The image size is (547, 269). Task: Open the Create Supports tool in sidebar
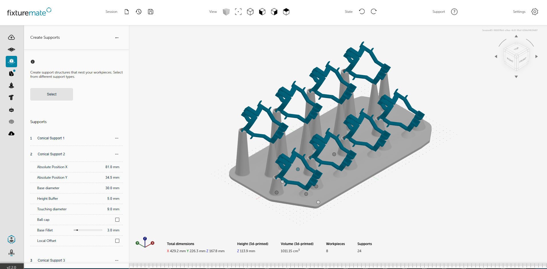click(11, 61)
